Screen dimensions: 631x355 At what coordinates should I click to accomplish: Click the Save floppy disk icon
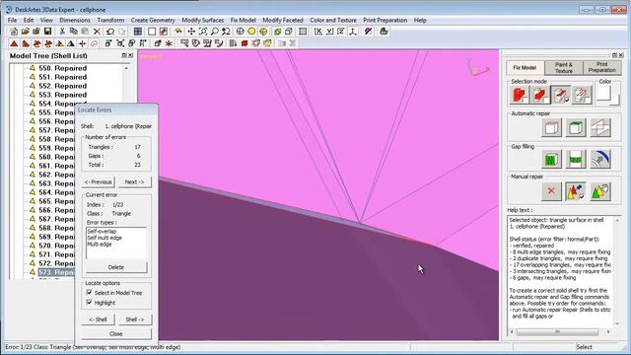click(48, 32)
